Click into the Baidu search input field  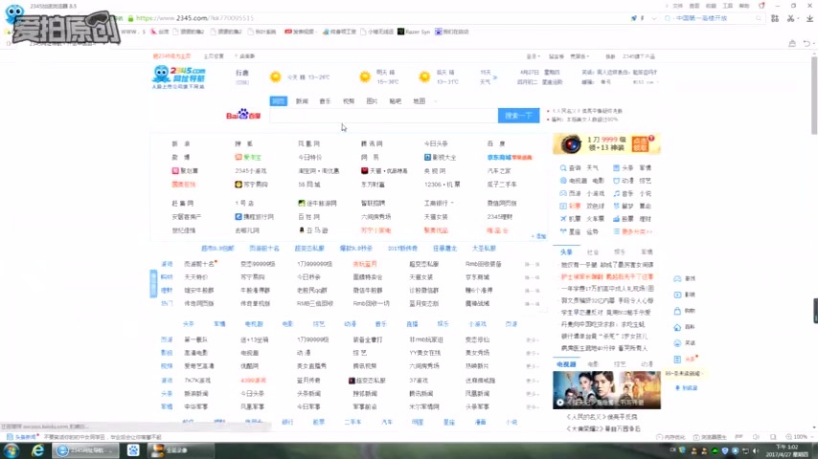click(x=383, y=115)
